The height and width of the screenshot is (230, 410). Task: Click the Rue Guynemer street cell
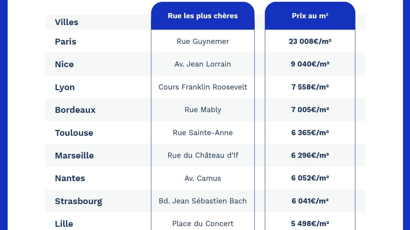tap(203, 41)
